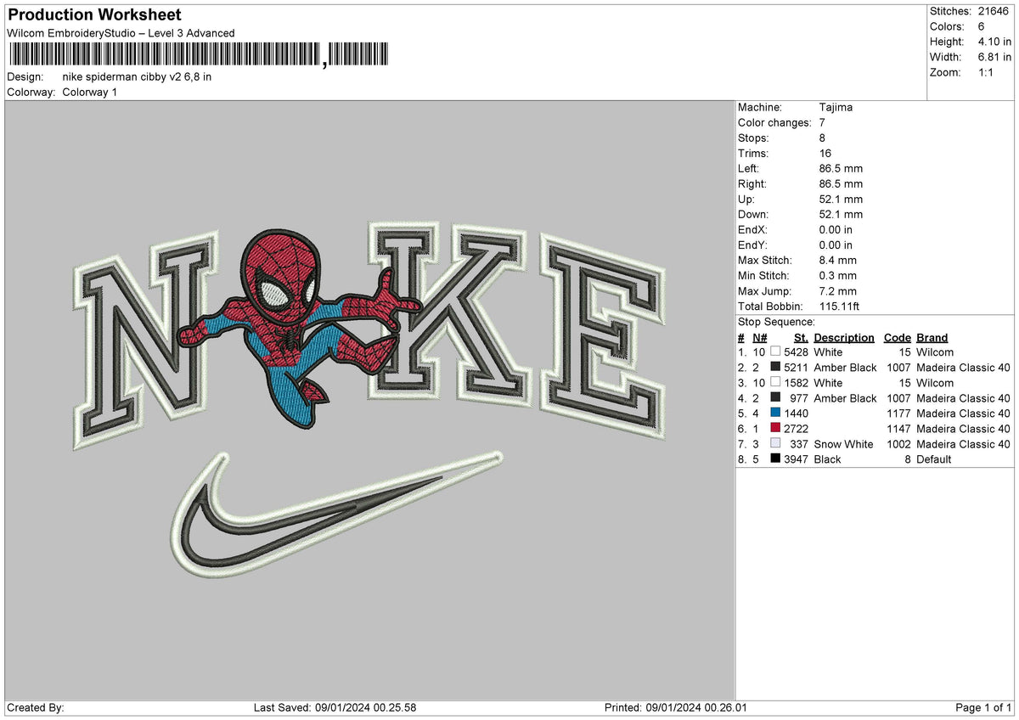This screenshot has height=720, width=1019.
Task: Click the Amber Black swatch in stop row 2
Action: coord(775,367)
